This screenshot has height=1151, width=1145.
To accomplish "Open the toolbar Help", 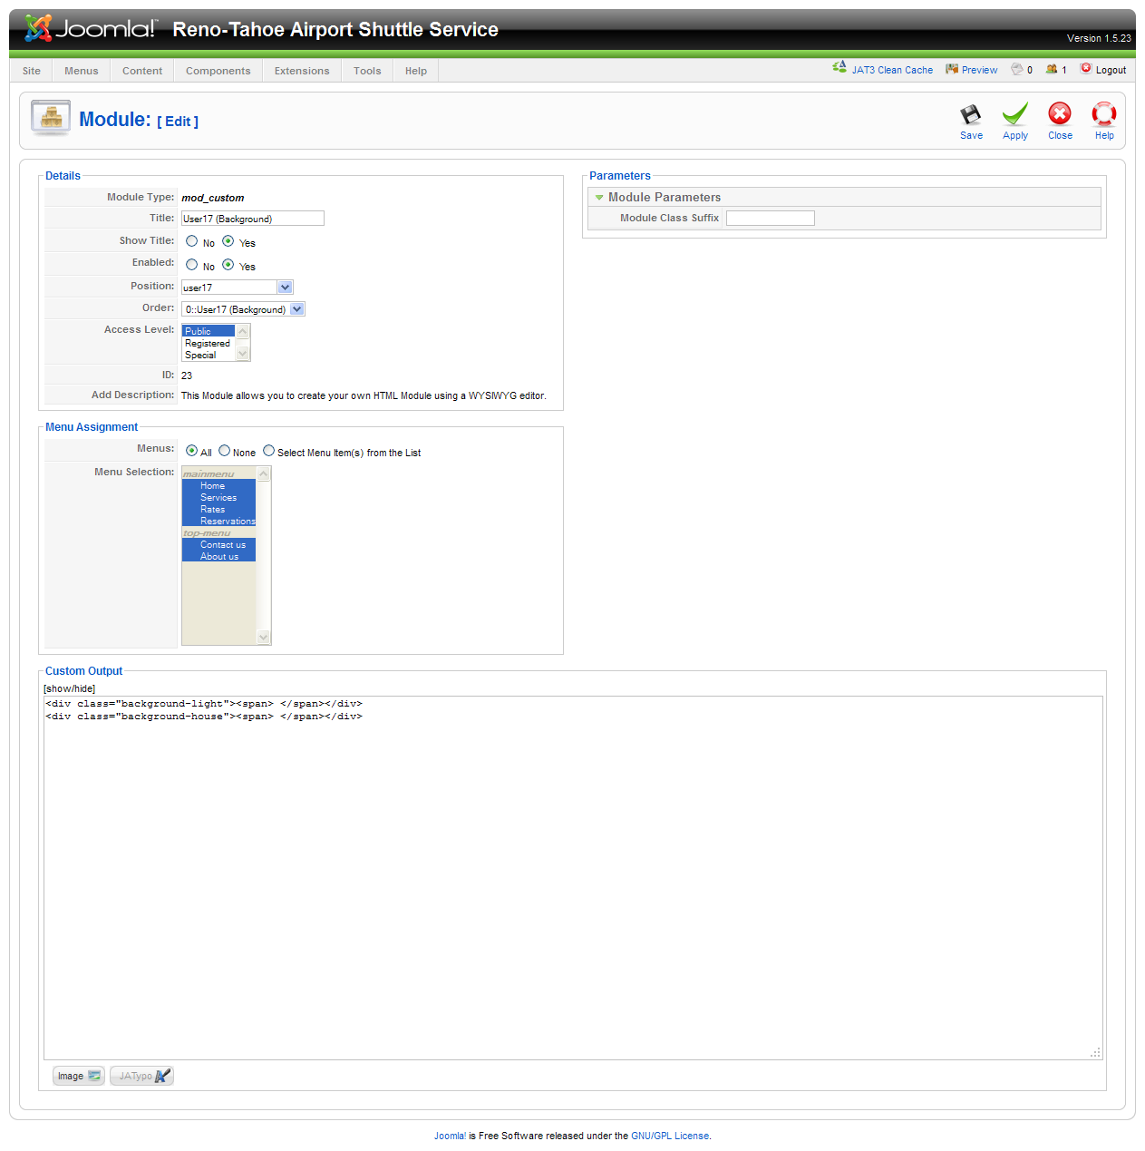I will click(1103, 121).
